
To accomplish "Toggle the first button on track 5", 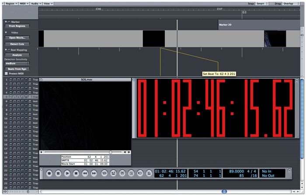I will 10,97.
